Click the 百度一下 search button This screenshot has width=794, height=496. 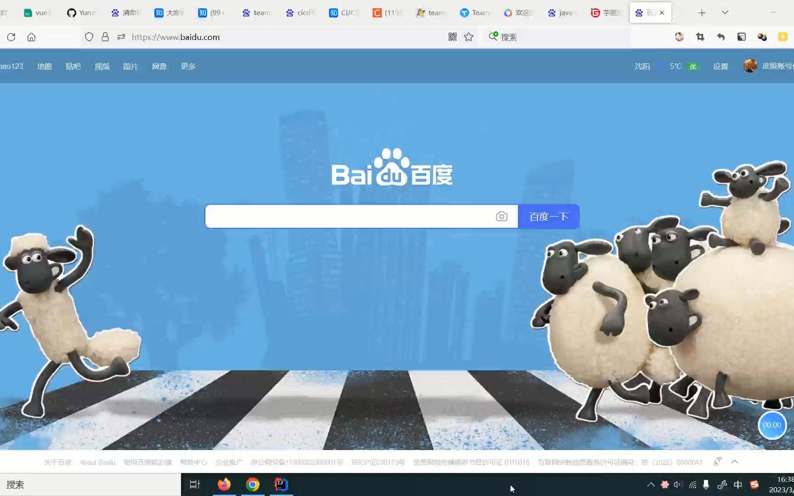pyautogui.click(x=549, y=216)
